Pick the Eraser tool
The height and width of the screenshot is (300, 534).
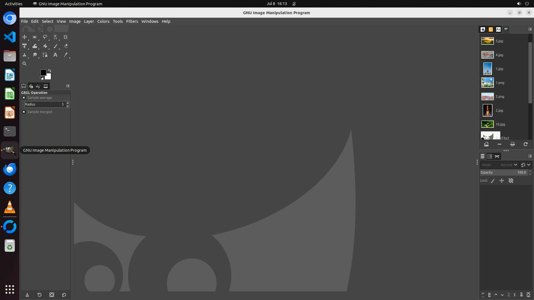(66, 46)
